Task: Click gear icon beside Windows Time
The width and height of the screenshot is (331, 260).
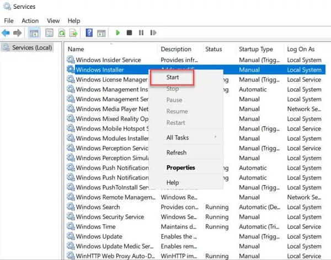Action: [x=71, y=226]
